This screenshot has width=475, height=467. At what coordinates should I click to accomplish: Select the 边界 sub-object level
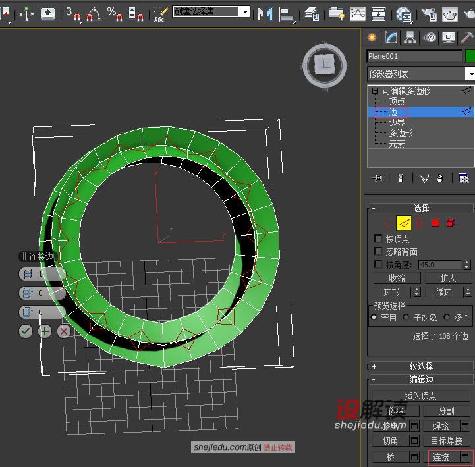point(397,123)
